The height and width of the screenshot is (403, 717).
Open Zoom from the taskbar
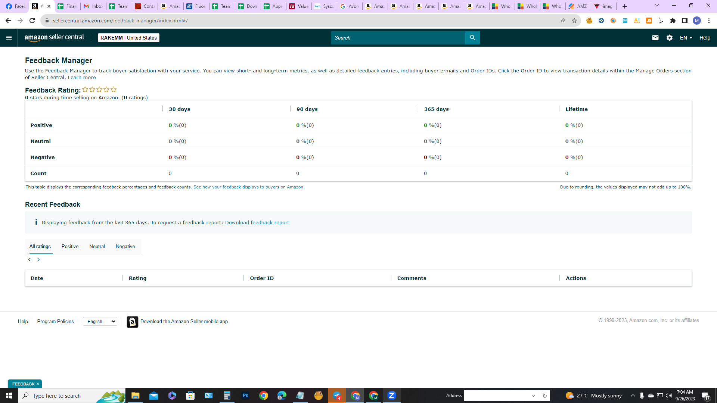[x=392, y=396]
